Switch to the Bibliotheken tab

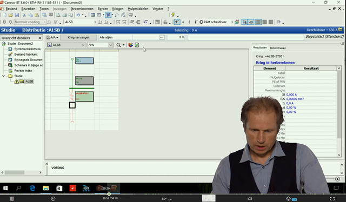278,48
